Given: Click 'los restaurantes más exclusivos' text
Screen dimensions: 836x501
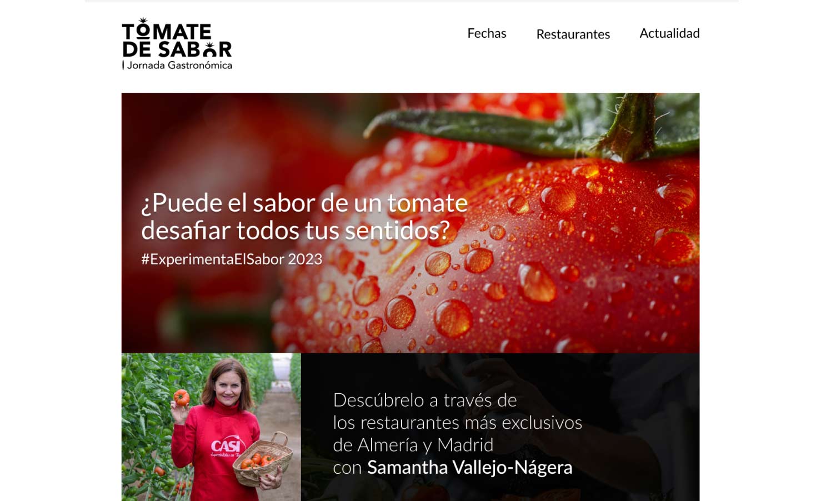Looking at the screenshot, I should click(457, 423).
